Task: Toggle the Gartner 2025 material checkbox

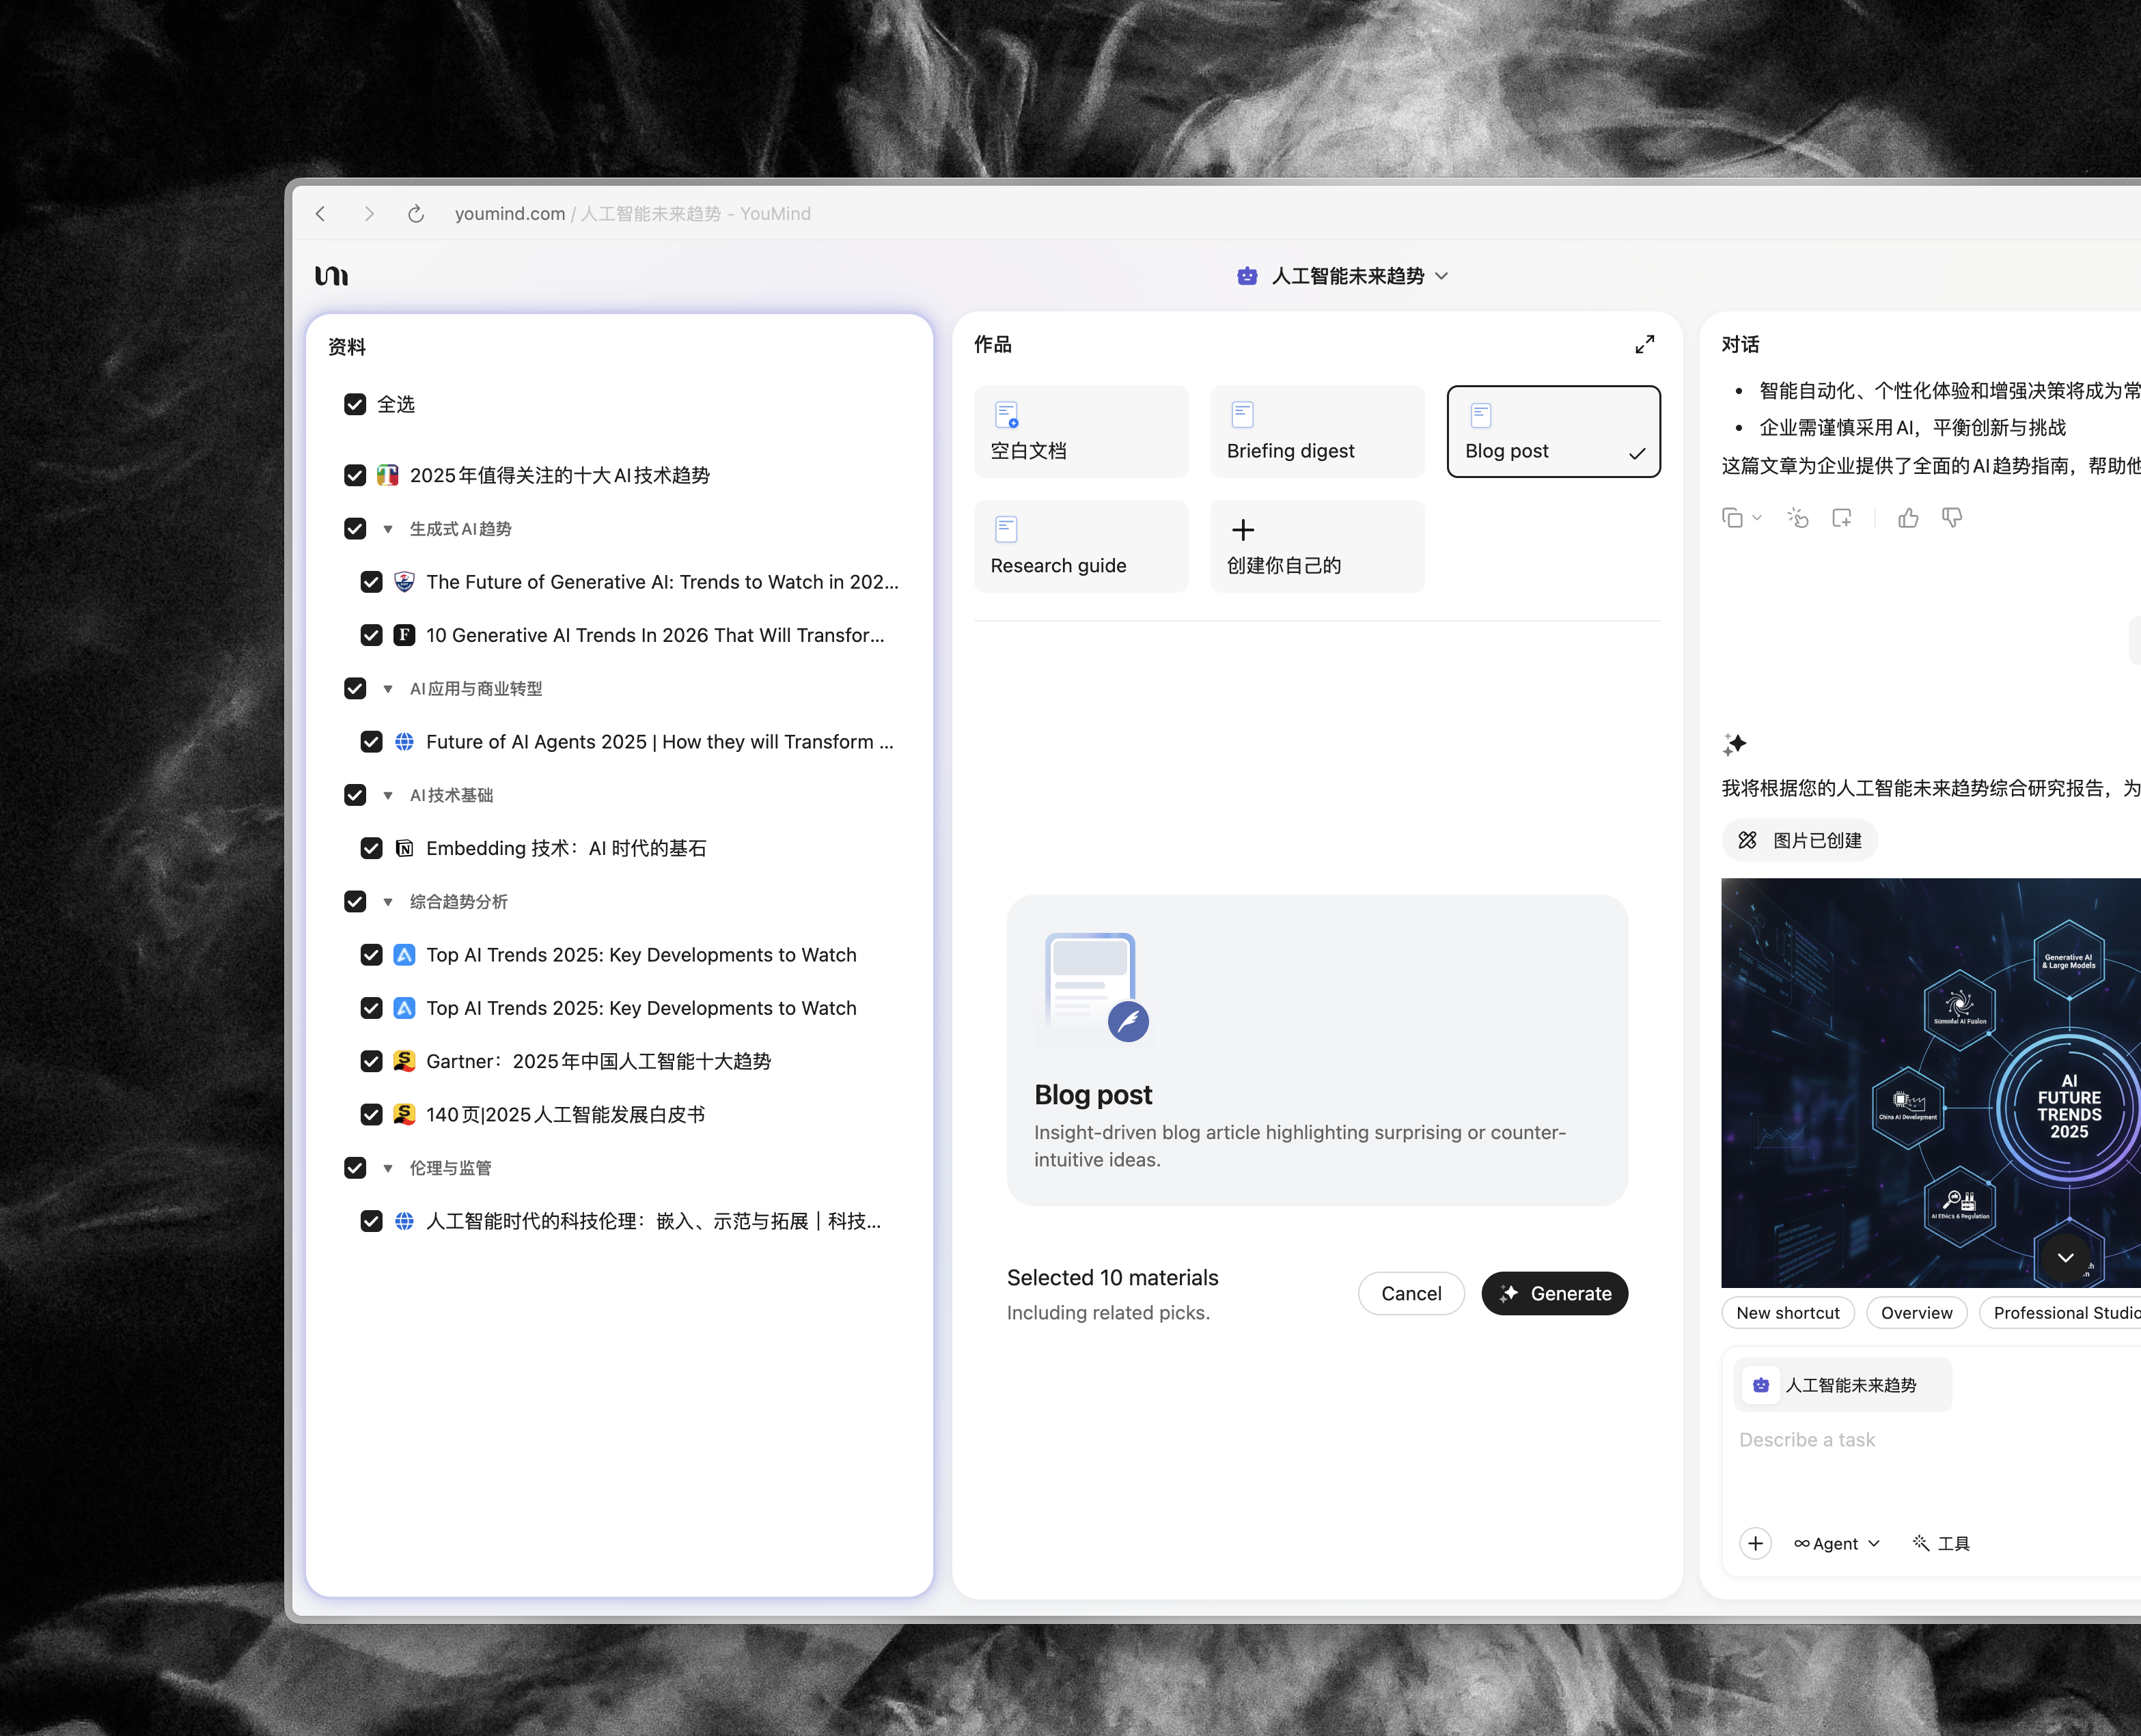Action: [x=371, y=1061]
